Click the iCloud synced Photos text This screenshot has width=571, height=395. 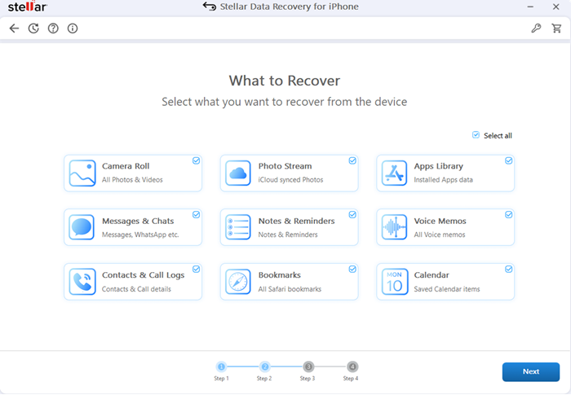[x=290, y=180]
